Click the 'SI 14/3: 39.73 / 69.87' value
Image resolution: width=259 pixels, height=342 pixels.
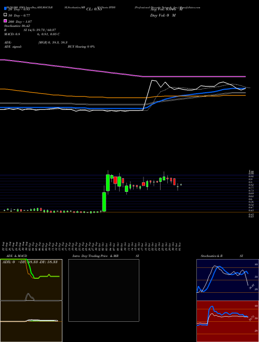click(x=40, y=30)
